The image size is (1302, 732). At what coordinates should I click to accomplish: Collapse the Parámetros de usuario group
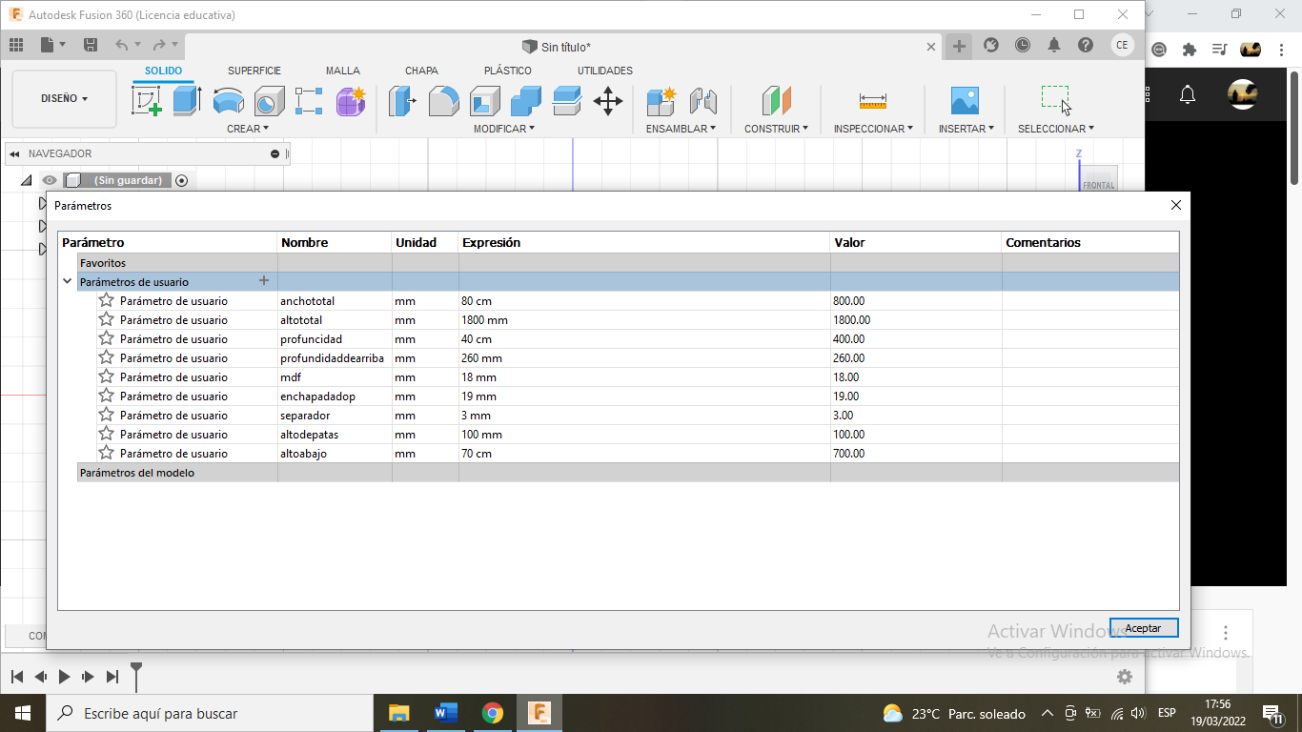pos(67,281)
